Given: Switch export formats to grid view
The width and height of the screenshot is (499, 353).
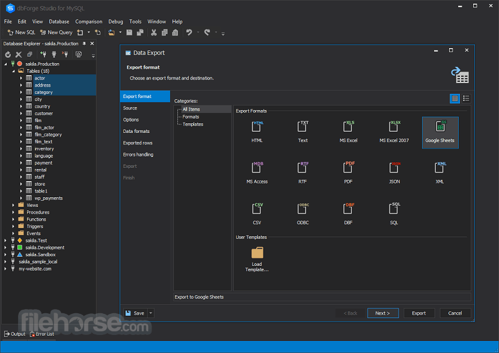Looking at the screenshot, I should 455,99.
